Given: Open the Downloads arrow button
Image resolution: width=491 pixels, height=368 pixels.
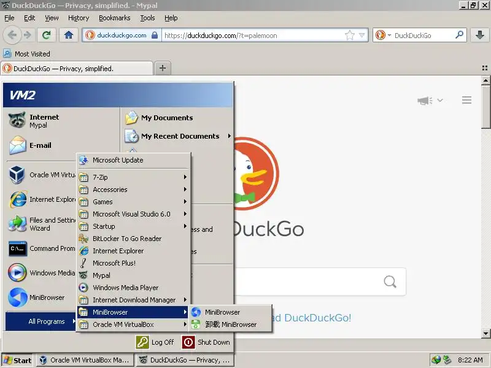Looking at the screenshot, I should tap(480, 35).
